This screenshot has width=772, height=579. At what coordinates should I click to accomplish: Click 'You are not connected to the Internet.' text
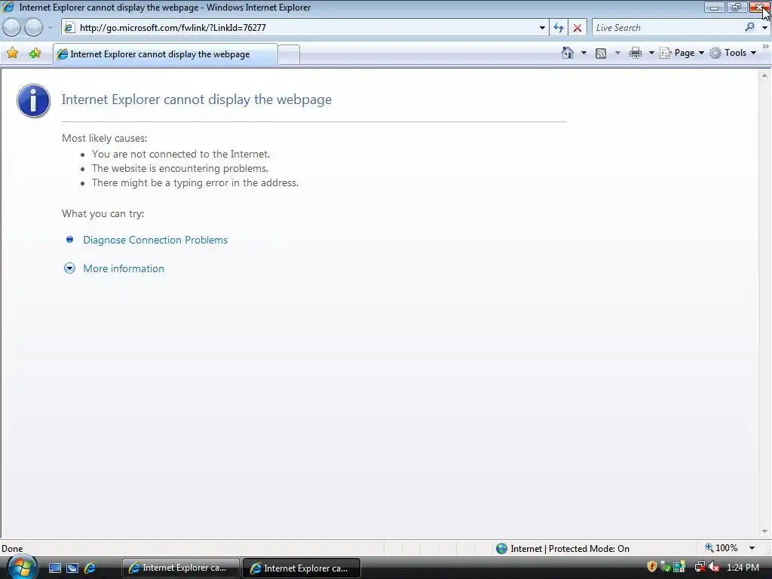pyautogui.click(x=181, y=154)
